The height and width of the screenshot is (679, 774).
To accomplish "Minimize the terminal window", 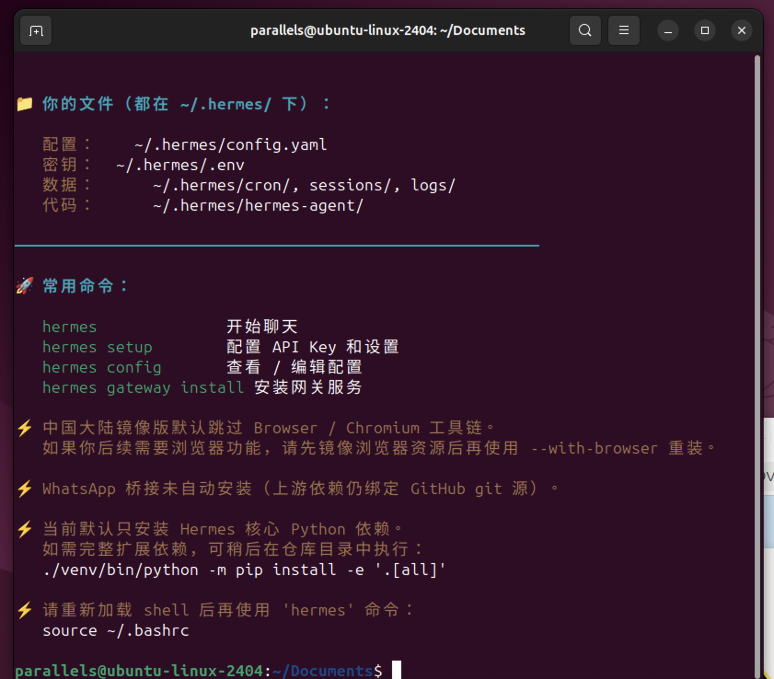I will tap(668, 31).
